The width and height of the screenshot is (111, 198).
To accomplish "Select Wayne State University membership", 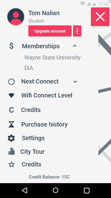I will point(52,58).
